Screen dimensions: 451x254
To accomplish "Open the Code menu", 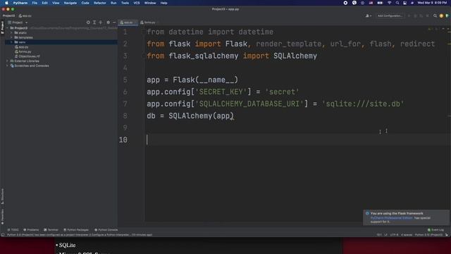I will click(85, 3).
